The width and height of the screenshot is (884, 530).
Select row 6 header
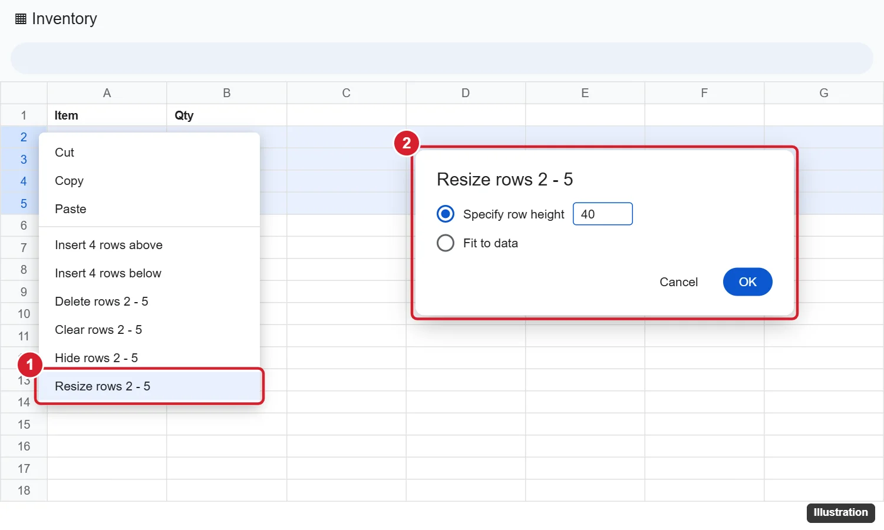(x=24, y=226)
